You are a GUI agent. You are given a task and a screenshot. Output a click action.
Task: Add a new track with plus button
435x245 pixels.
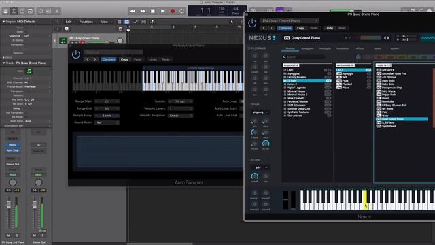click(58, 29)
